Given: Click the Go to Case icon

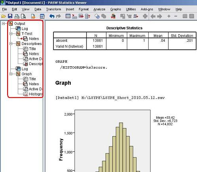Looking at the screenshot, I should (x=74, y=16).
